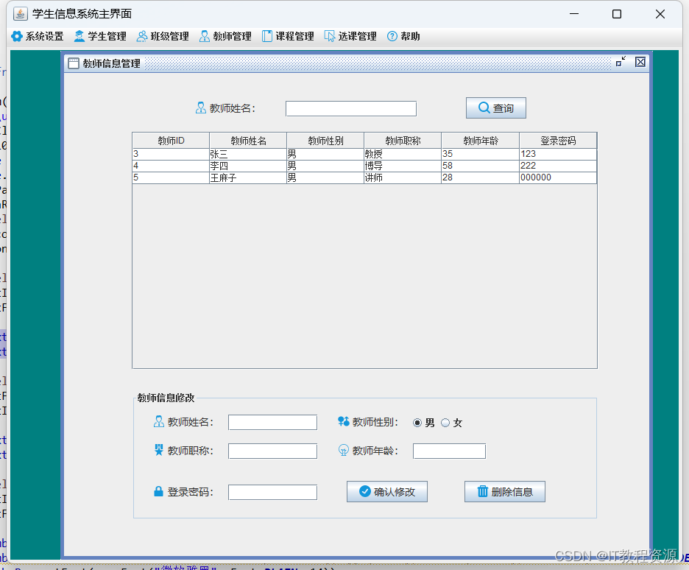Click the 查询 search button
The image size is (689, 570).
[495, 108]
